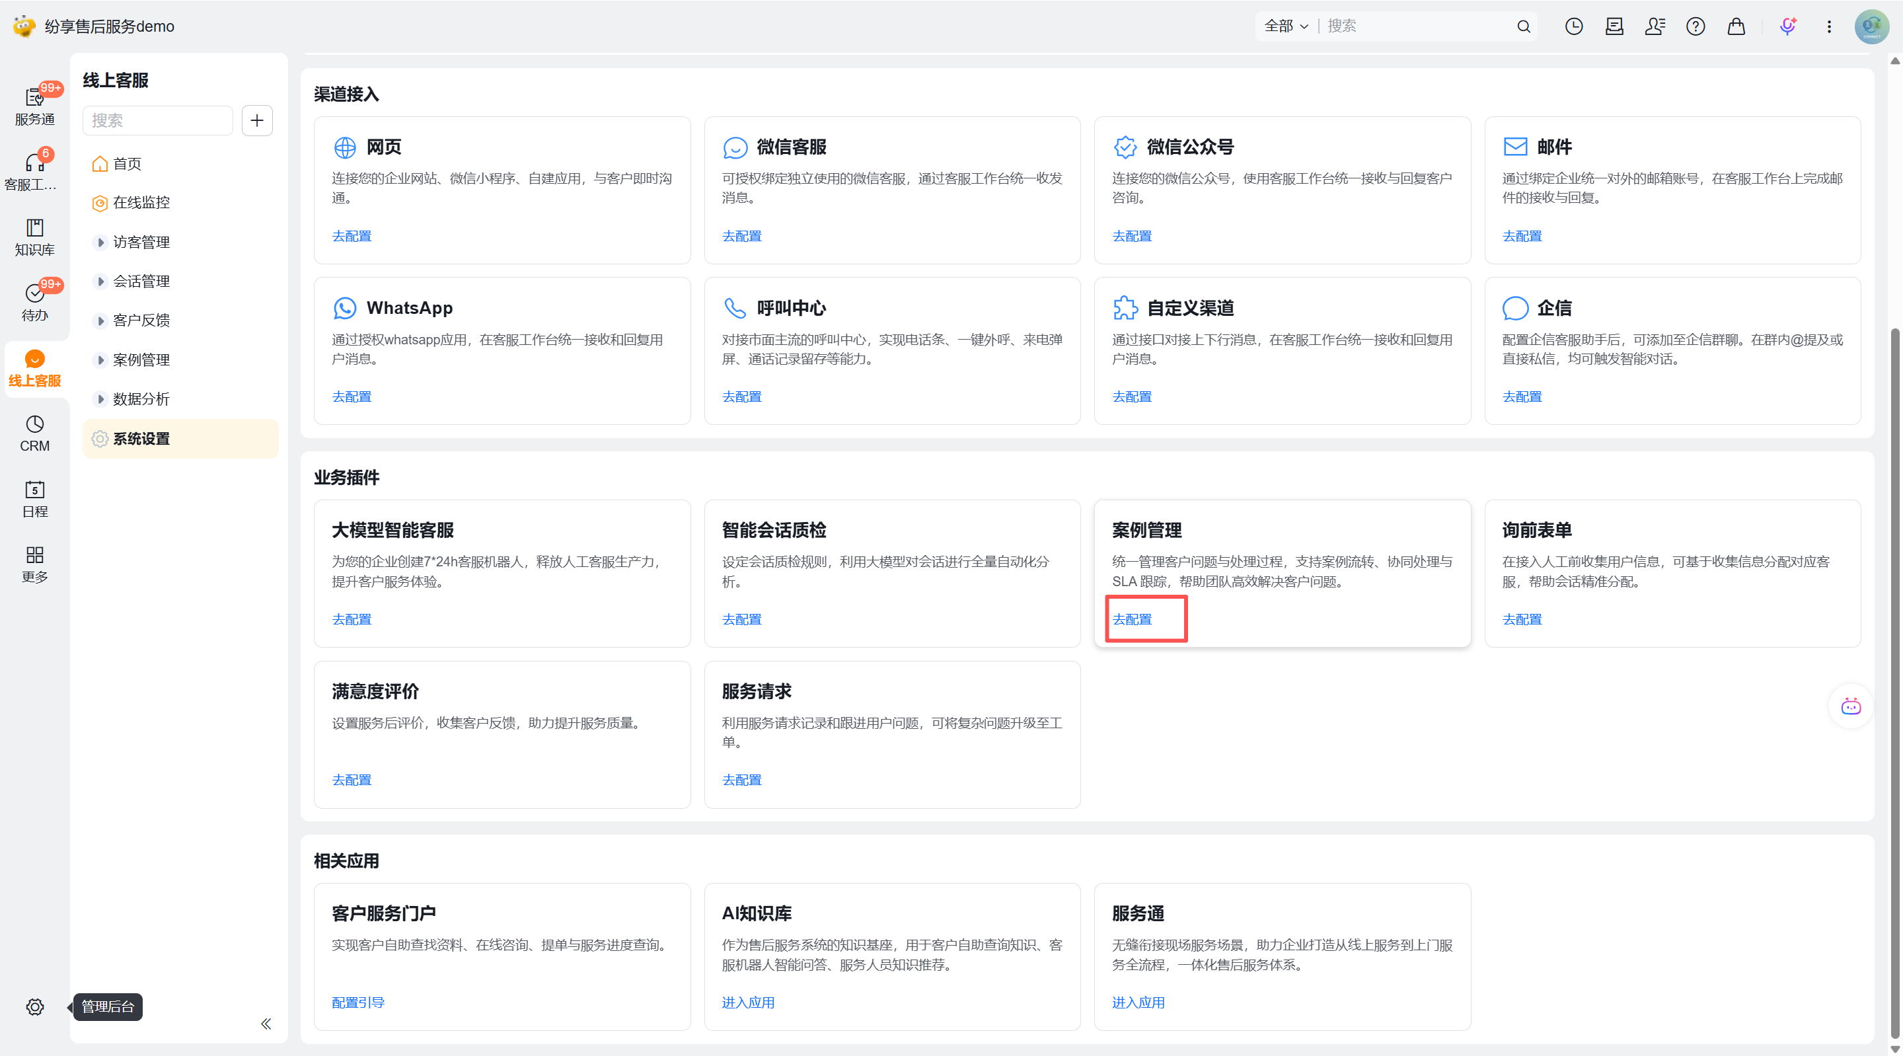The width and height of the screenshot is (1903, 1056).
Task: Click the 线上客服 menu search field
Action: [x=157, y=120]
